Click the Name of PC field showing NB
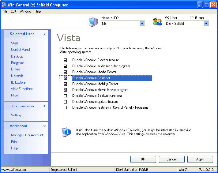This screenshot has width=218, height=173. tap(123, 24)
